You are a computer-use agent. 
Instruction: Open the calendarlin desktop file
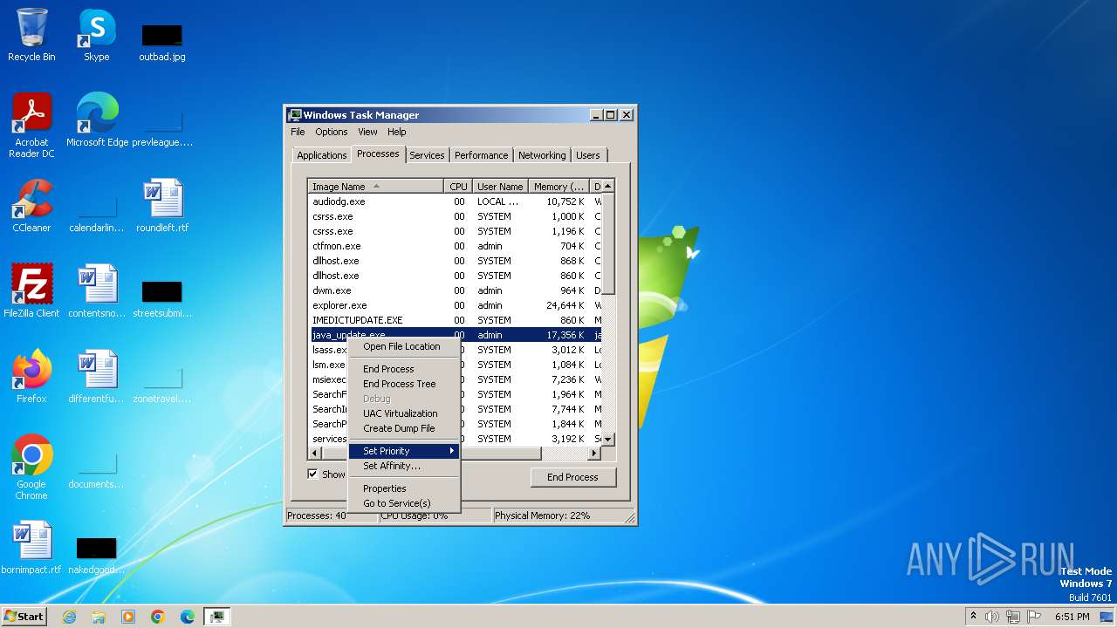click(97, 213)
